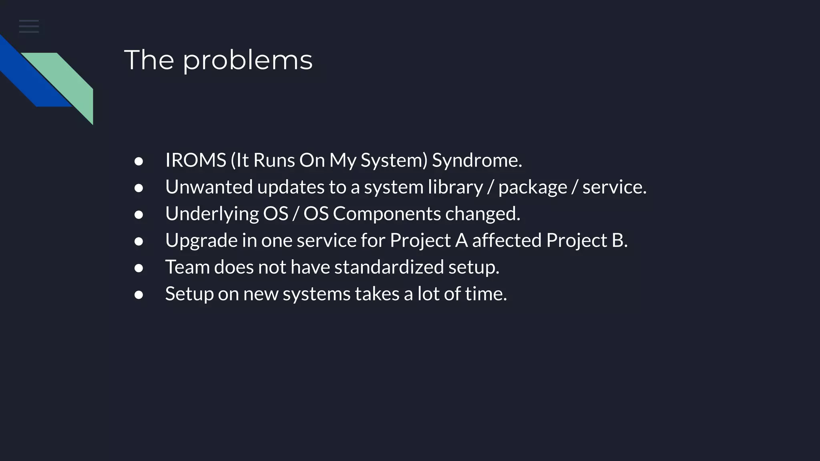Click the word Syndrome
Image resolution: width=820 pixels, height=461 pixels.
(x=476, y=160)
